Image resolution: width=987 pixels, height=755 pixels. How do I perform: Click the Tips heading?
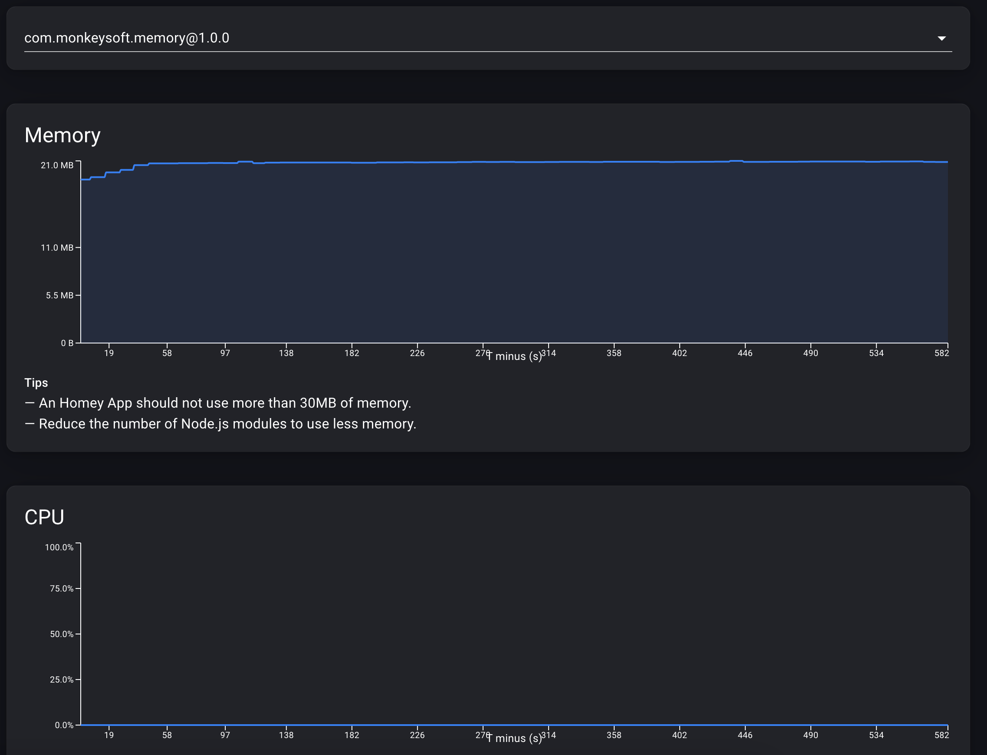point(36,382)
